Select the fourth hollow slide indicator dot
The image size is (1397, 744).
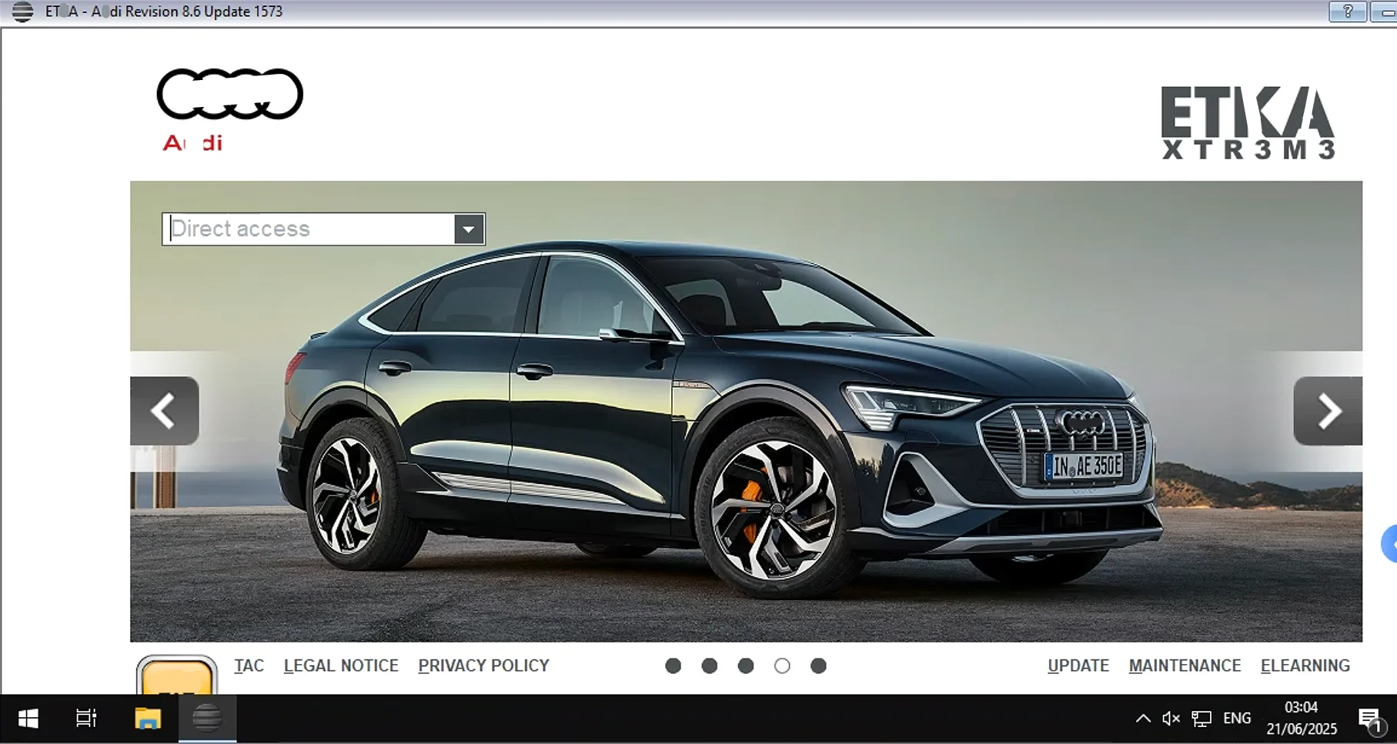[782, 666]
